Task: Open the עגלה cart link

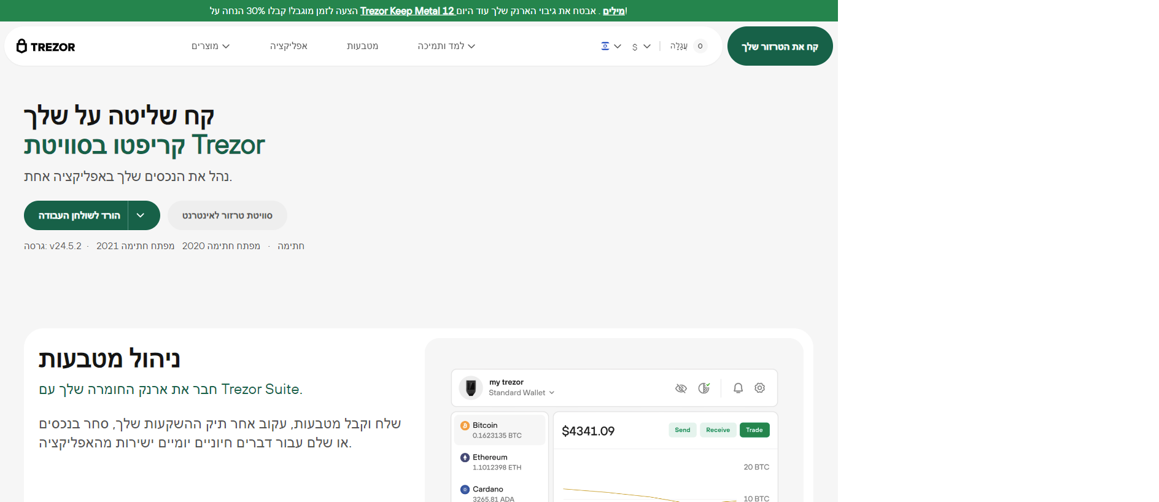Action: tap(678, 46)
